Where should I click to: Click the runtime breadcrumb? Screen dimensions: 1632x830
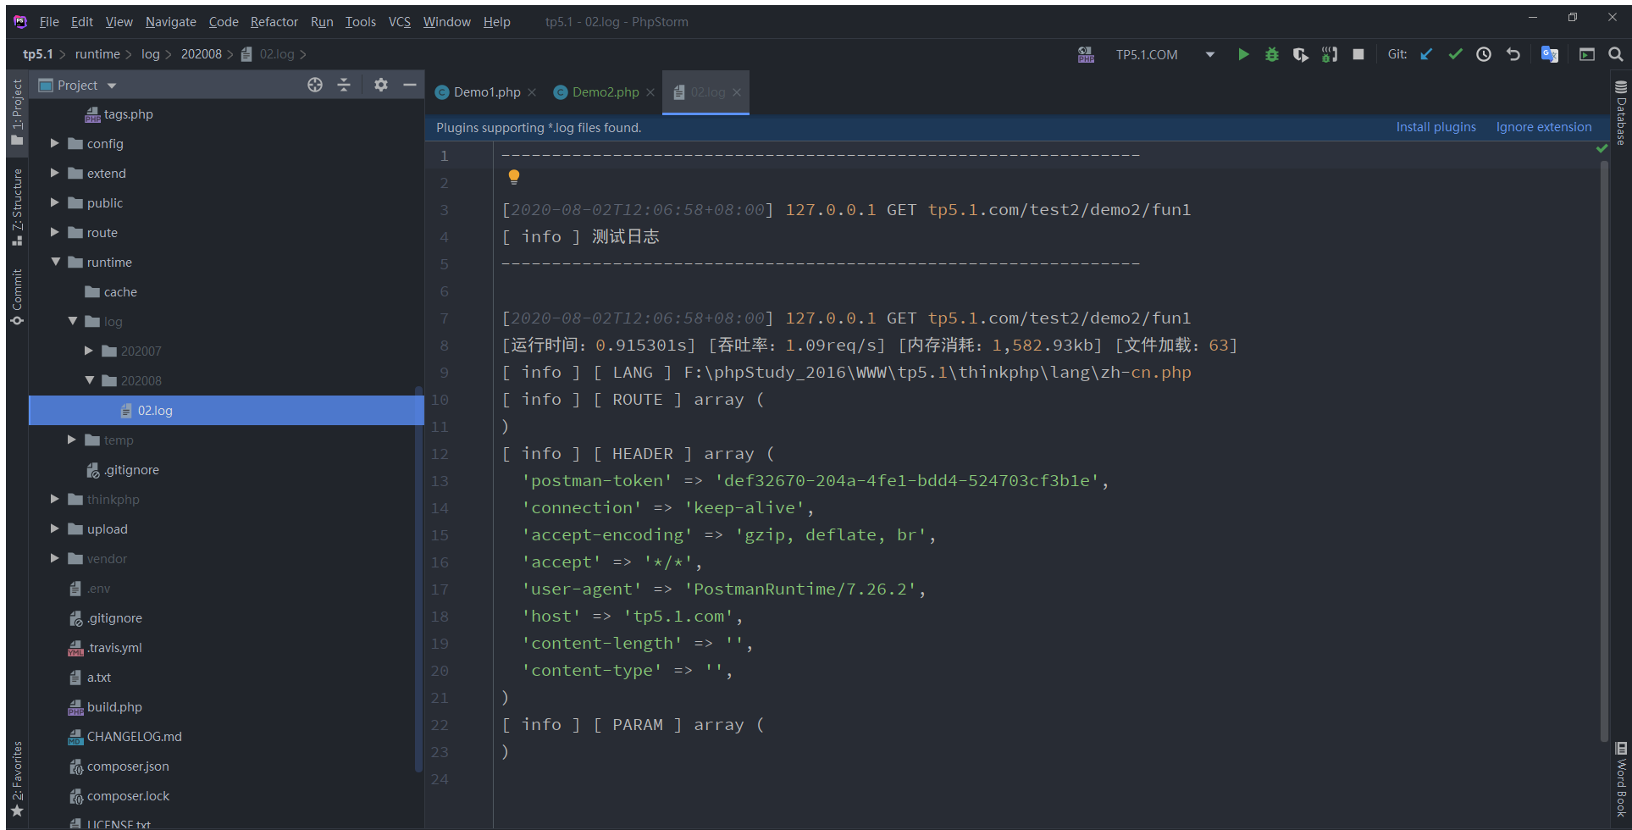[x=97, y=54]
